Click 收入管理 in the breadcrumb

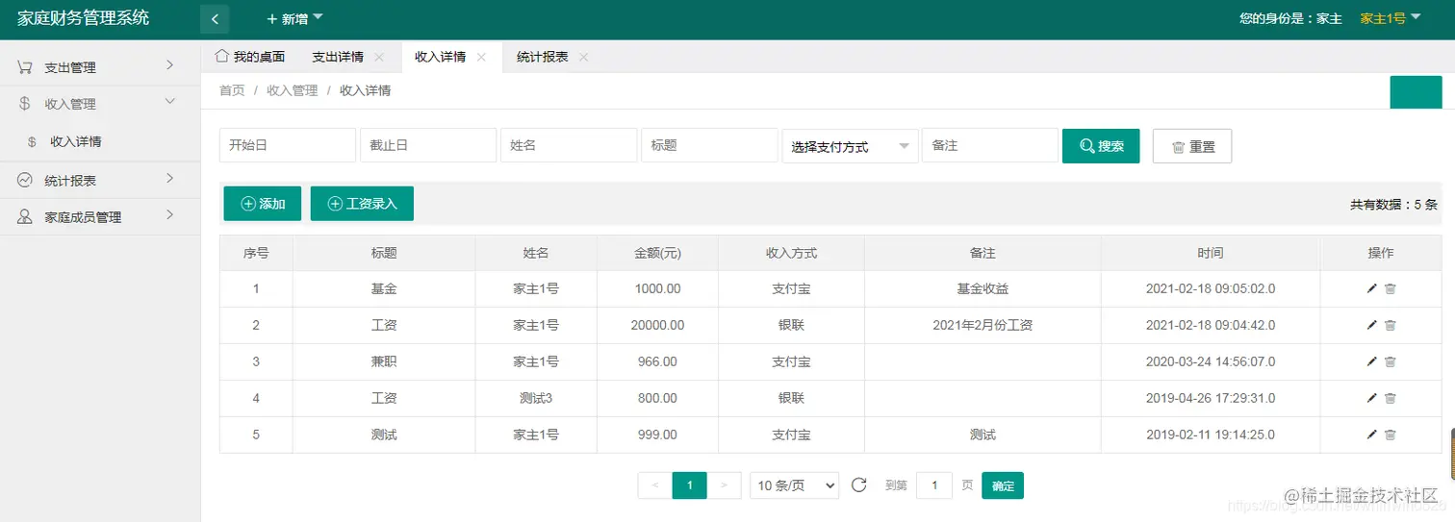[x=293, y=90]
